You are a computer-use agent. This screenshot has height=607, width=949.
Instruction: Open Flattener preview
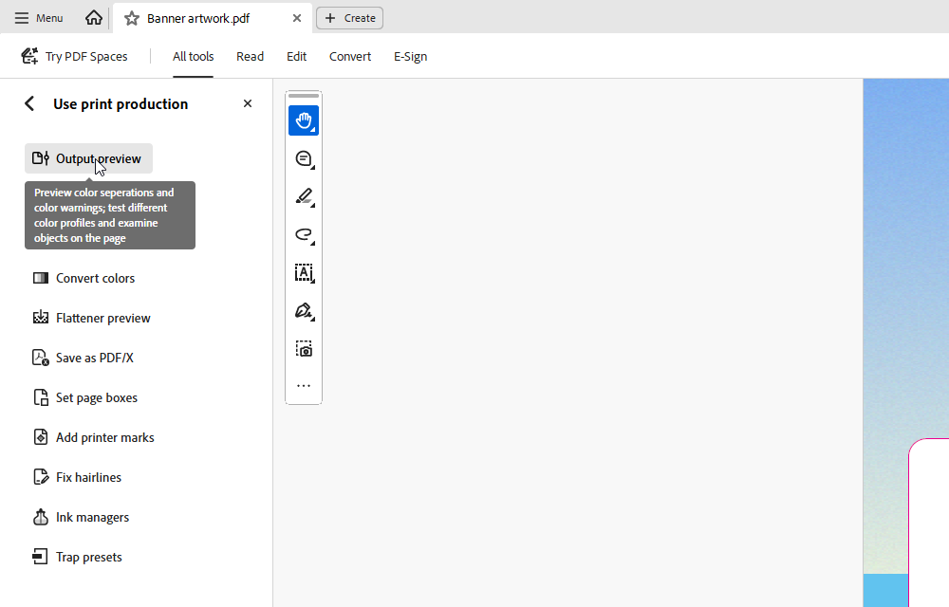[91, 318]
